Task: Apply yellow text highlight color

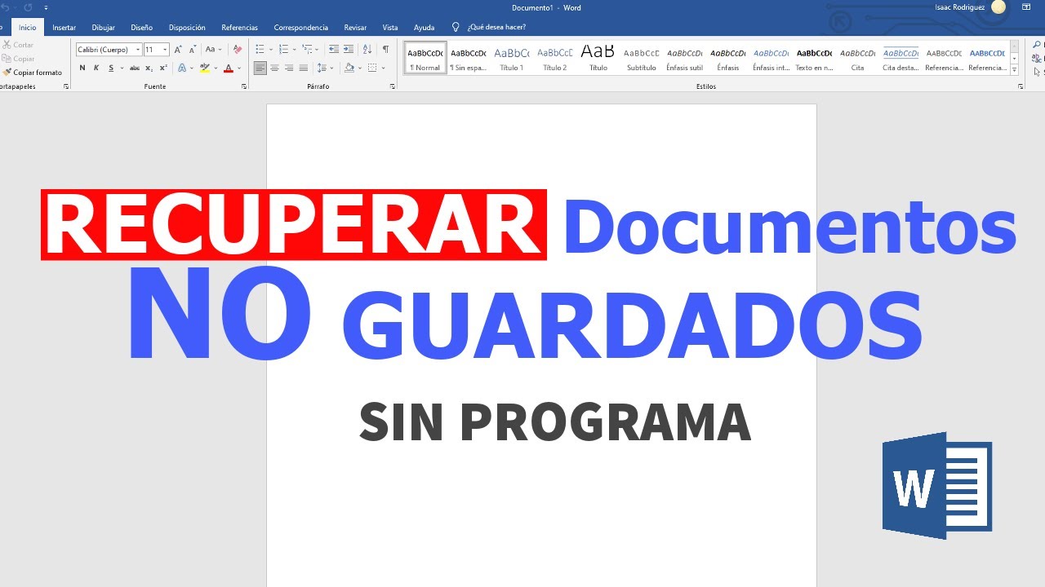Action: pos(206,68)
